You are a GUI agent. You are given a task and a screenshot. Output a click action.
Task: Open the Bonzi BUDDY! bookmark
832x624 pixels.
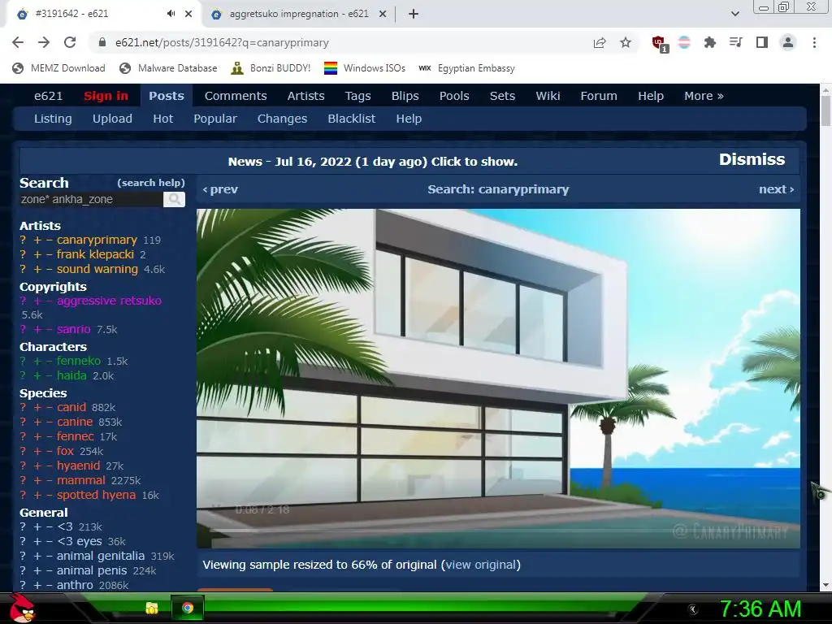tap(271, 68)
